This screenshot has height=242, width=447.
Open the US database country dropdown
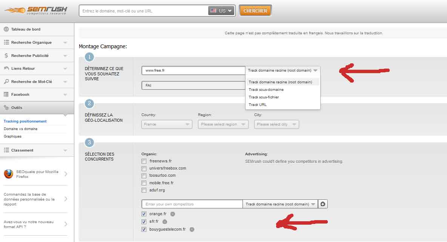(221, 11)
